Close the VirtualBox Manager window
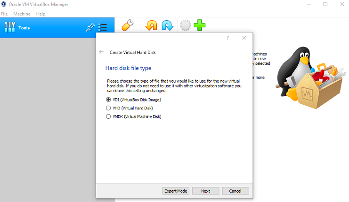 coord(342,4)
